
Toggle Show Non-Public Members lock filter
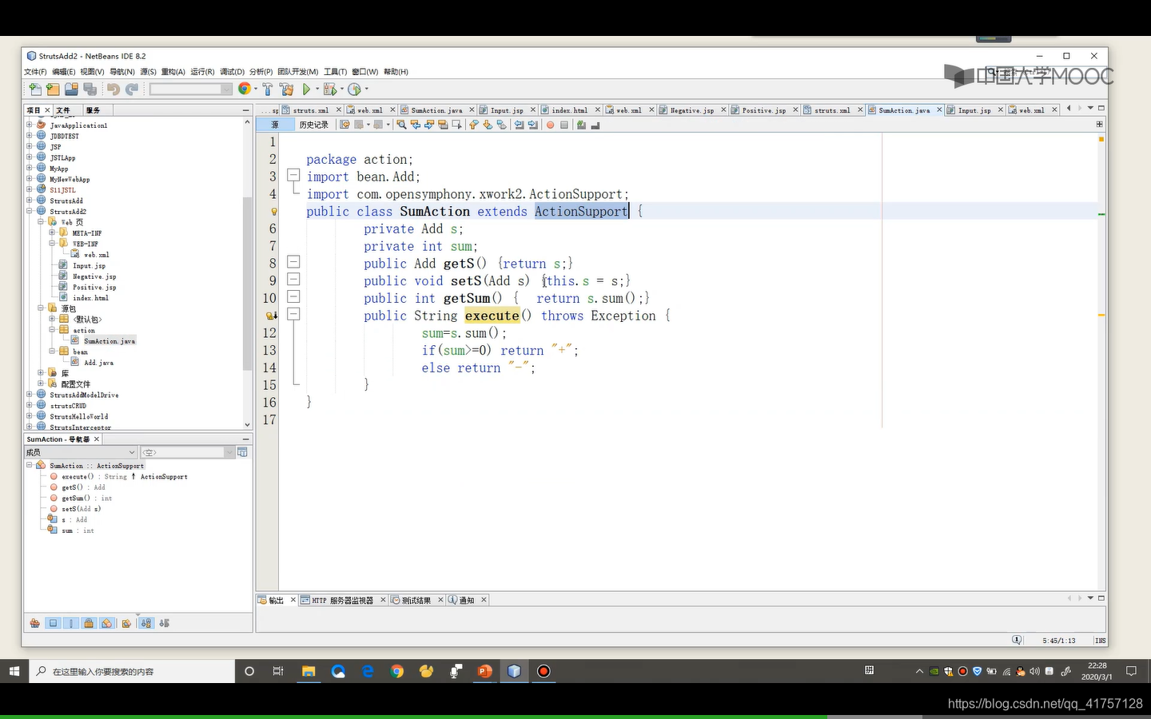click(89, 623)
